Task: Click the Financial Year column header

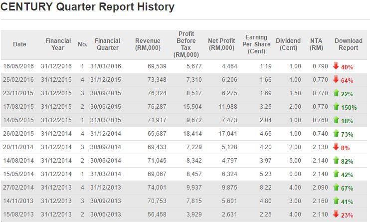Action: (58, 44)
